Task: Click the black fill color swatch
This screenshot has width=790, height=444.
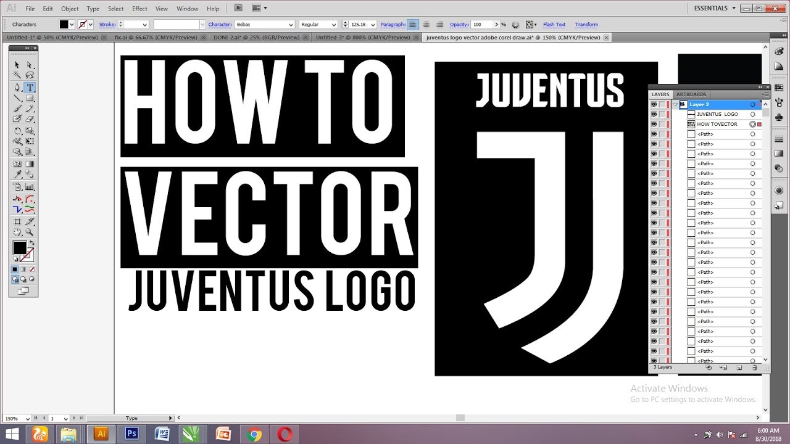Action: [x=21, y=248]
